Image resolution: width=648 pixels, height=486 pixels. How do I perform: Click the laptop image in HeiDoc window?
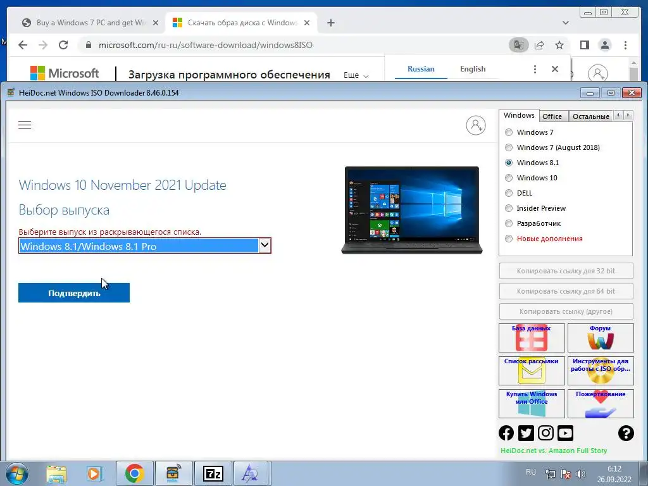coord(411,210)
